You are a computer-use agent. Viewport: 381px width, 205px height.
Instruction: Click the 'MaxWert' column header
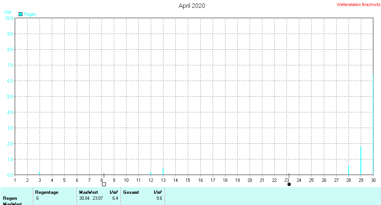(88, 192)
